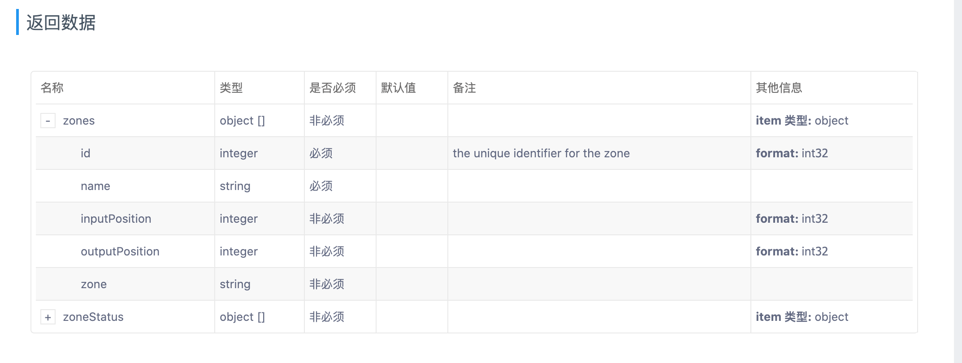Viewport: 962px width, 363px height.
Task: Select the name field row
Action: pos(95,186)
